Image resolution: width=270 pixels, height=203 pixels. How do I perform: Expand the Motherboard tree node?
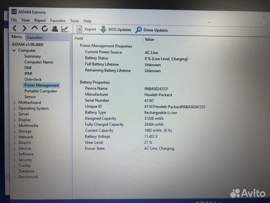coord(15,103)
